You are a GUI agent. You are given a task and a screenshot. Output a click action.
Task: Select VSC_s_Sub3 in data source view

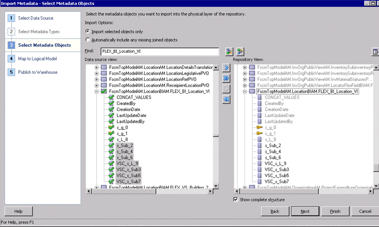point(128,169)
